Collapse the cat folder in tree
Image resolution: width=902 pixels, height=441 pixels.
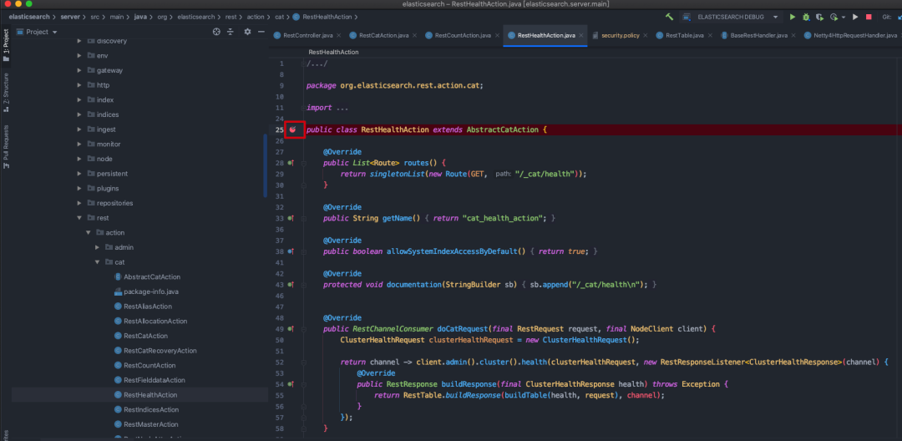(98, 262)
